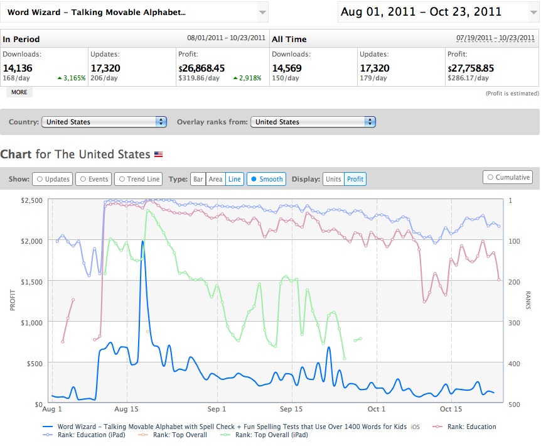541x446 pixels.
Task: Select the Line chart type
Action: [235, 179]
